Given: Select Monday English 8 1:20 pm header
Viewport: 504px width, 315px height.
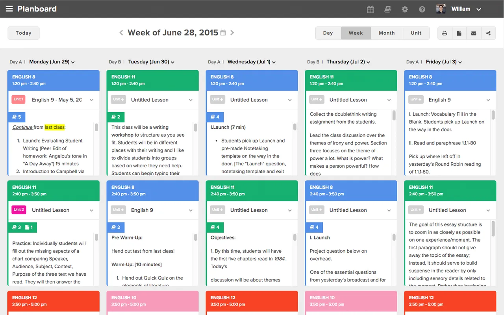Looking at the screenshot, I should click(54, 80).
